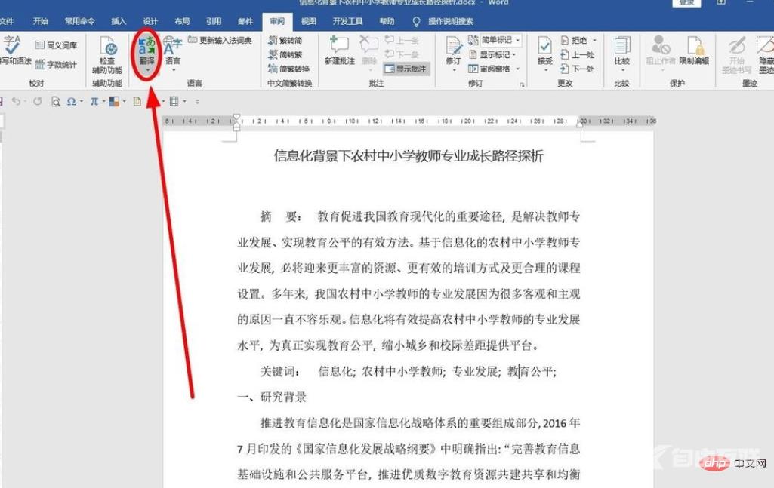Switch to the 视图 (View) tab
The height and width of the screenshot is (488, 774).
click(x=310, y=21)
